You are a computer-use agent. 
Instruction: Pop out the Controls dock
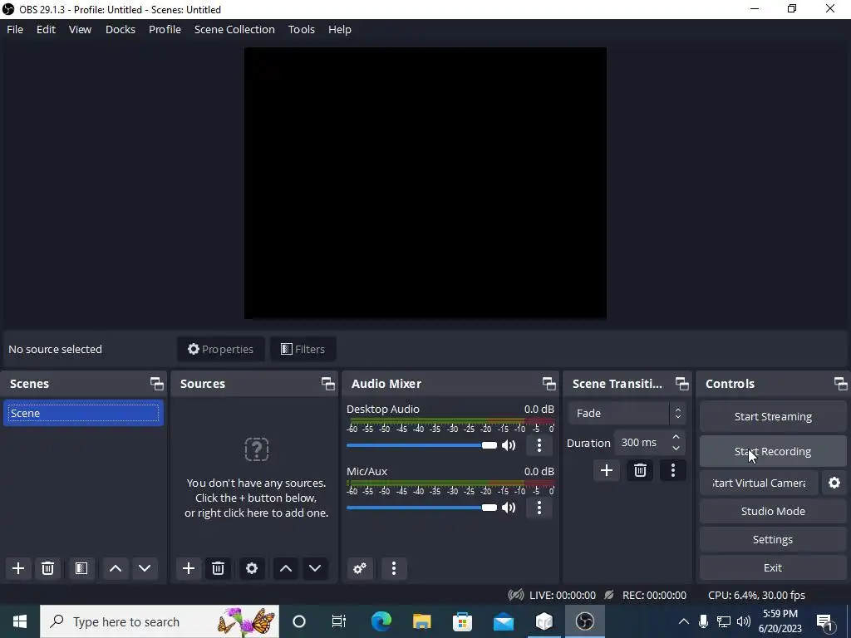pos(841,384)
